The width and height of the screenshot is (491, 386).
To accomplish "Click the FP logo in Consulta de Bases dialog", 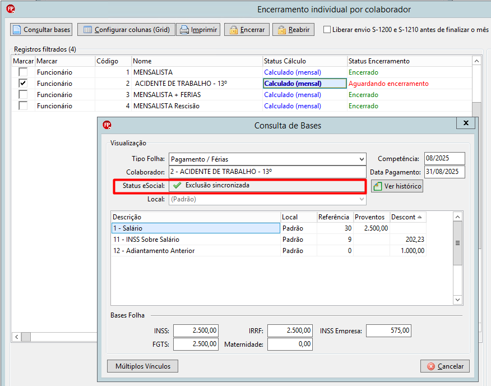I will tap(107, 125).
